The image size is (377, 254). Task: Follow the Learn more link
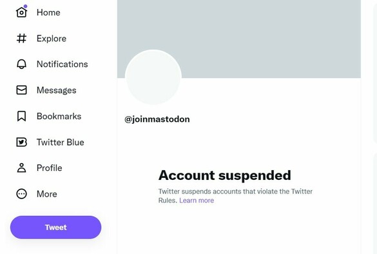point(197,200)
